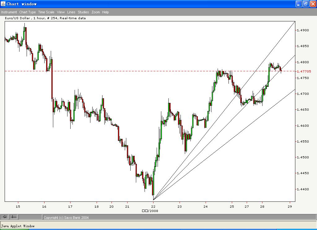The image size is (317, 230).
Task: Click the 1.4600 price axis label
Action: (x=303, y=126)
